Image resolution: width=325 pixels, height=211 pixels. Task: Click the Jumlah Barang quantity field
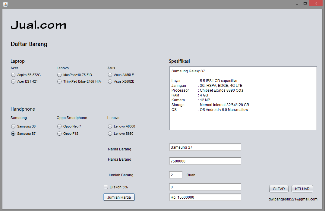coord(176,175)
